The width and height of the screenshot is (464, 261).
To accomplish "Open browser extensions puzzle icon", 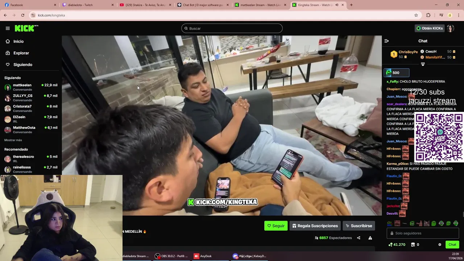I will (428, 15).
